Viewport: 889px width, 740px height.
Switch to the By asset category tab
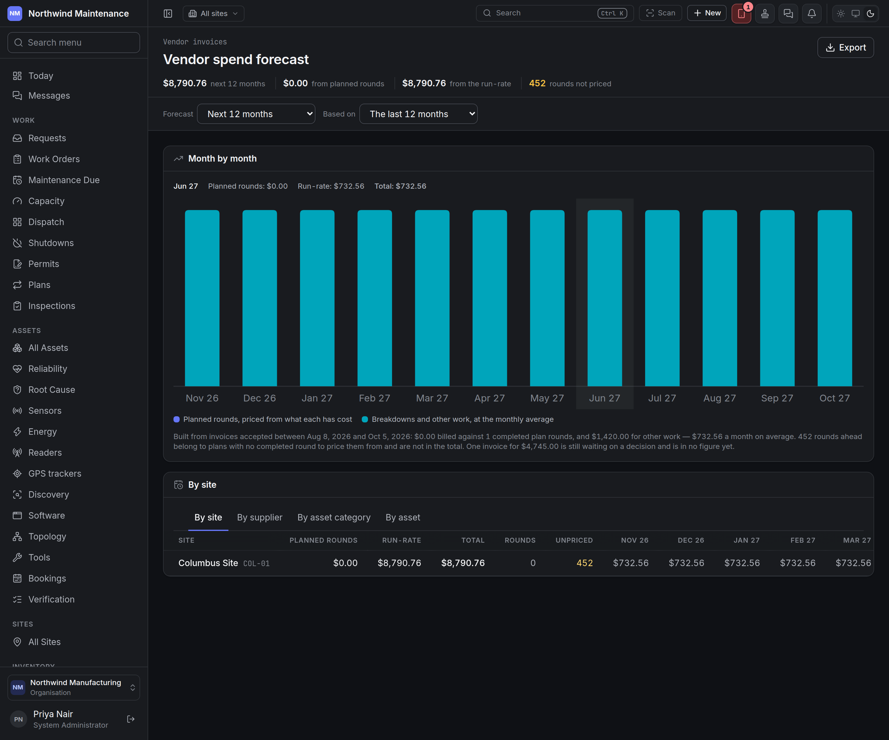click(x=334, y=517)
